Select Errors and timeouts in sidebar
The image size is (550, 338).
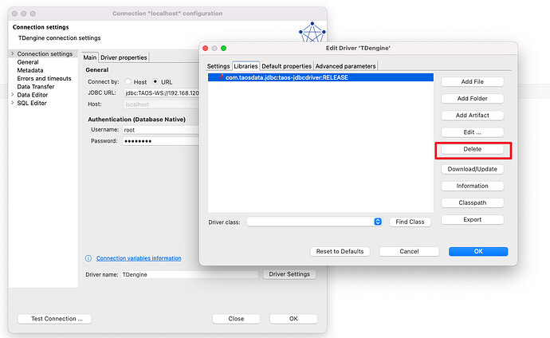(44, 78)
